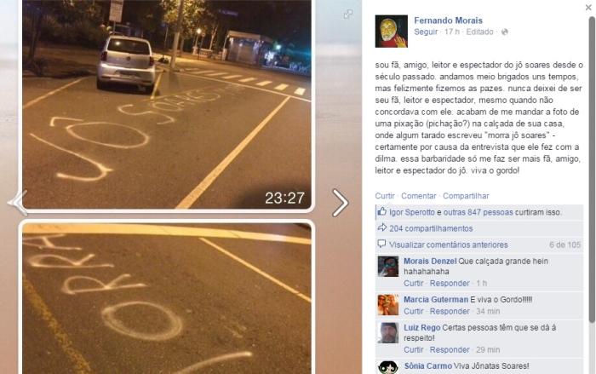Click the thumbs-up likes icon

point(382,211)
